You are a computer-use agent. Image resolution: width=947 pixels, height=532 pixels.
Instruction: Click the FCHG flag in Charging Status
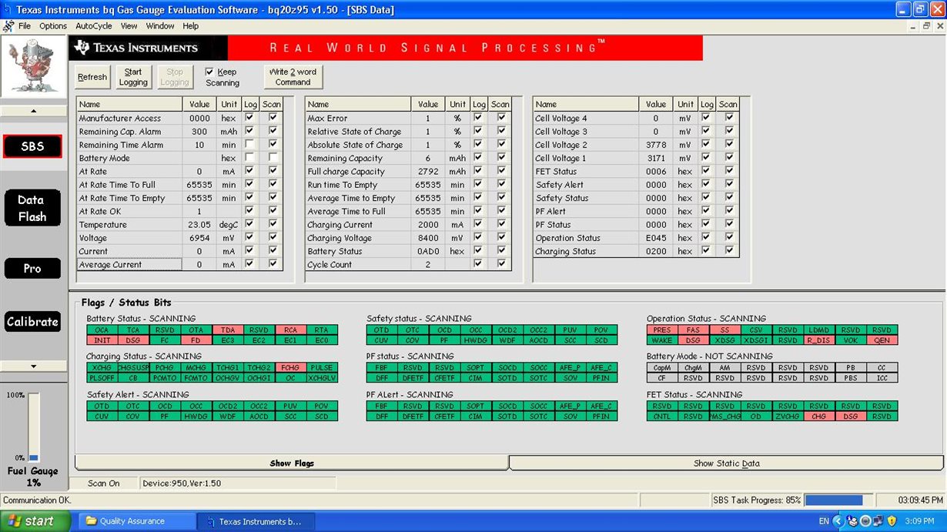pyautogui.click(x=290, y=367)
